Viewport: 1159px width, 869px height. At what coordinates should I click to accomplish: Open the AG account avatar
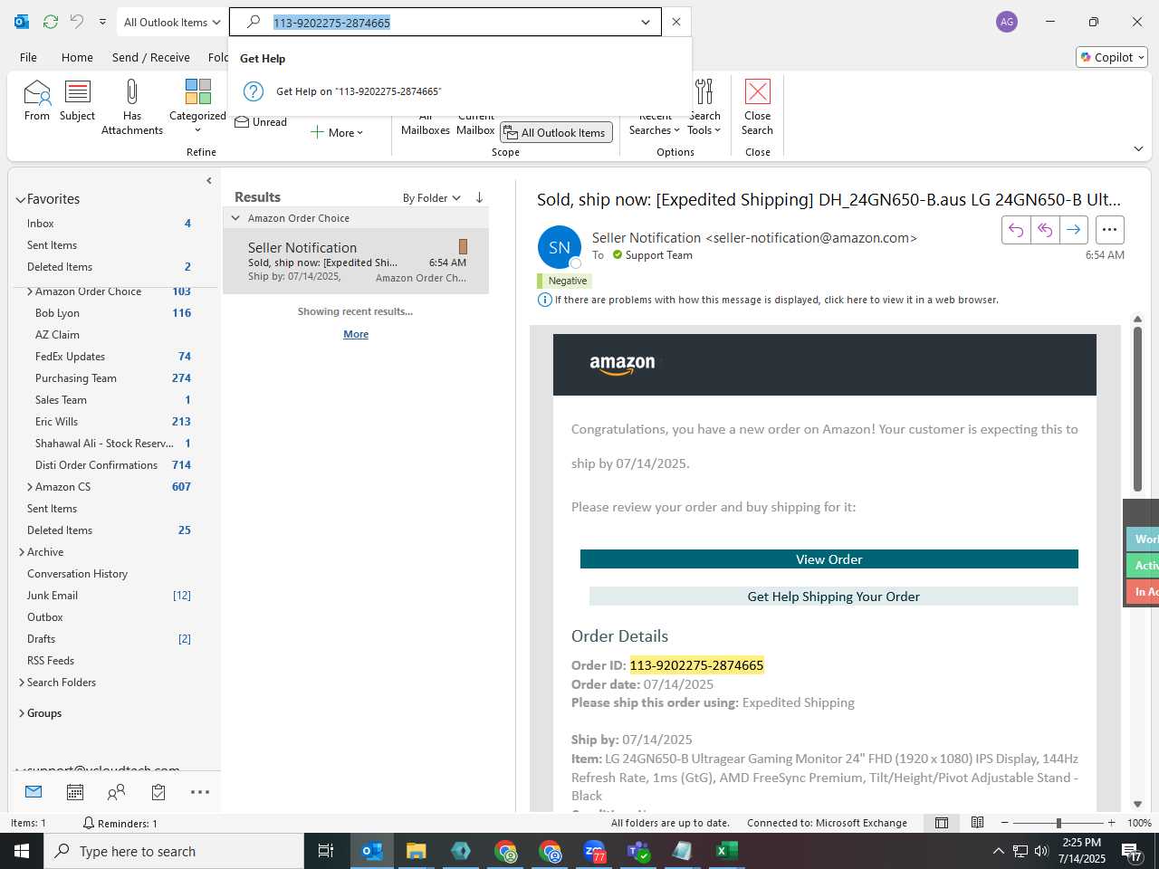pyautogui.click(x=1007, y=22)
